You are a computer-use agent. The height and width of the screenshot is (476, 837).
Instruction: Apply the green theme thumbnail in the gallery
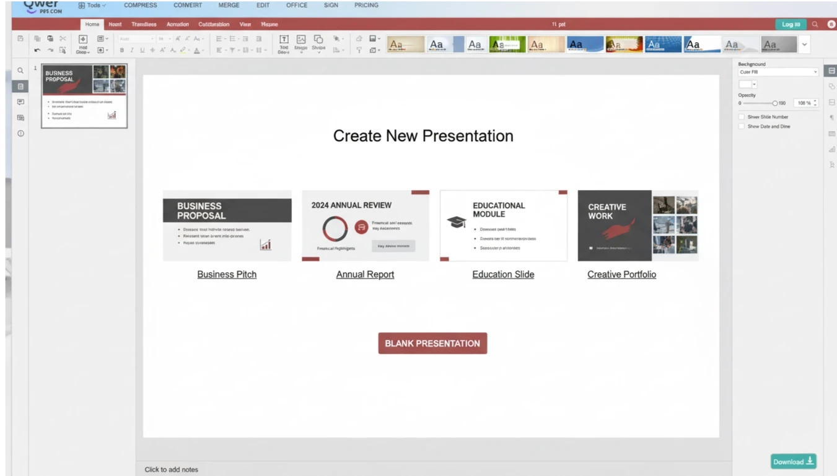coord(507,45)
